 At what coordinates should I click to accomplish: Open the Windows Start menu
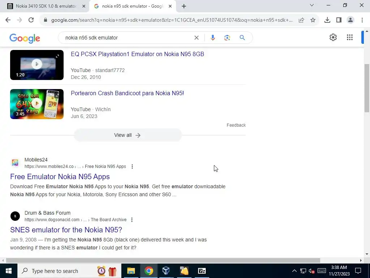click(9, 271)
